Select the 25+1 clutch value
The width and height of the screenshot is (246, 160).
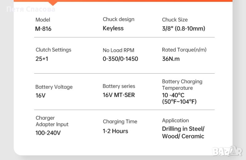click(42, 59)
